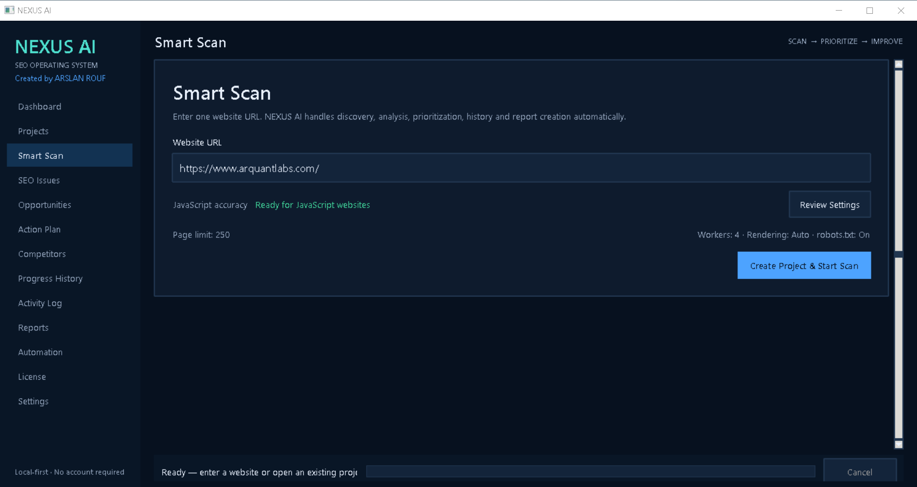
Task: Minimize the NEXUS AI window
Action: [839, 10]
